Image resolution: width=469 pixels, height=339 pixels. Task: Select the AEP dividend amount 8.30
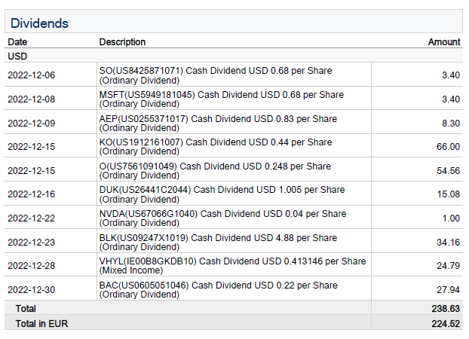click(x=450, y=122)
